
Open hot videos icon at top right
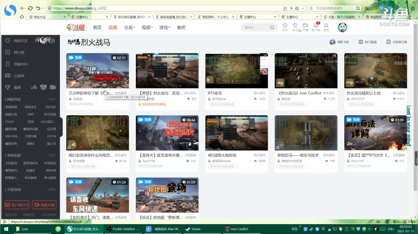(x=361, y=42)
